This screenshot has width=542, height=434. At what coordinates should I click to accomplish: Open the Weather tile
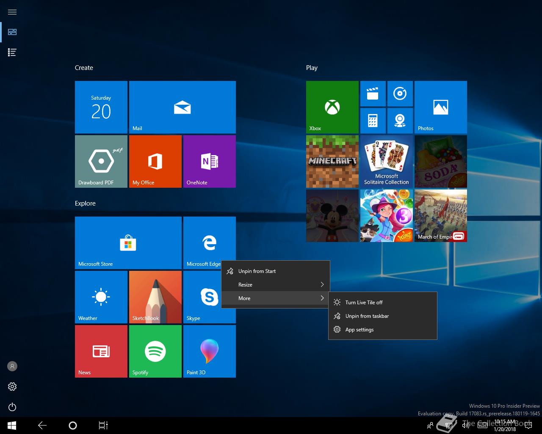point(101,297)
